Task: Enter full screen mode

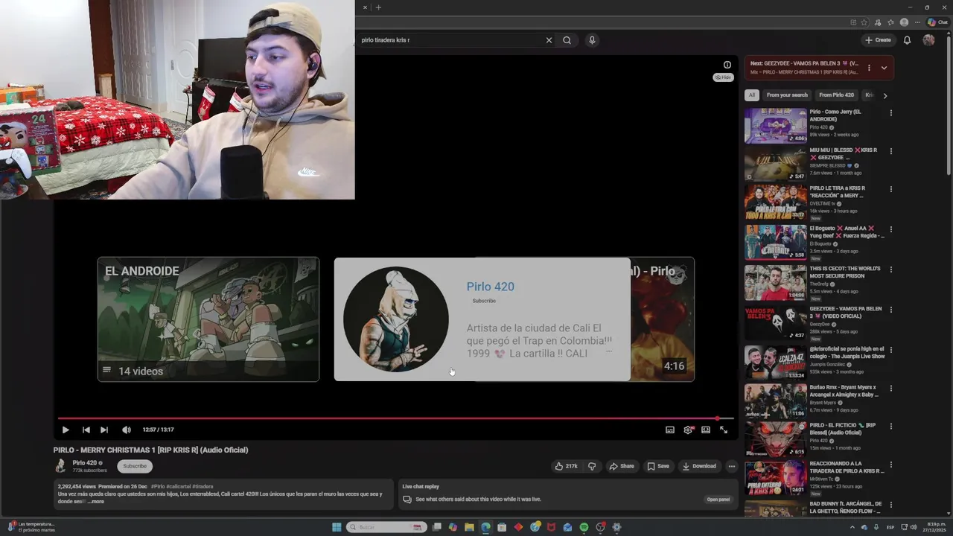Action: 724,430
